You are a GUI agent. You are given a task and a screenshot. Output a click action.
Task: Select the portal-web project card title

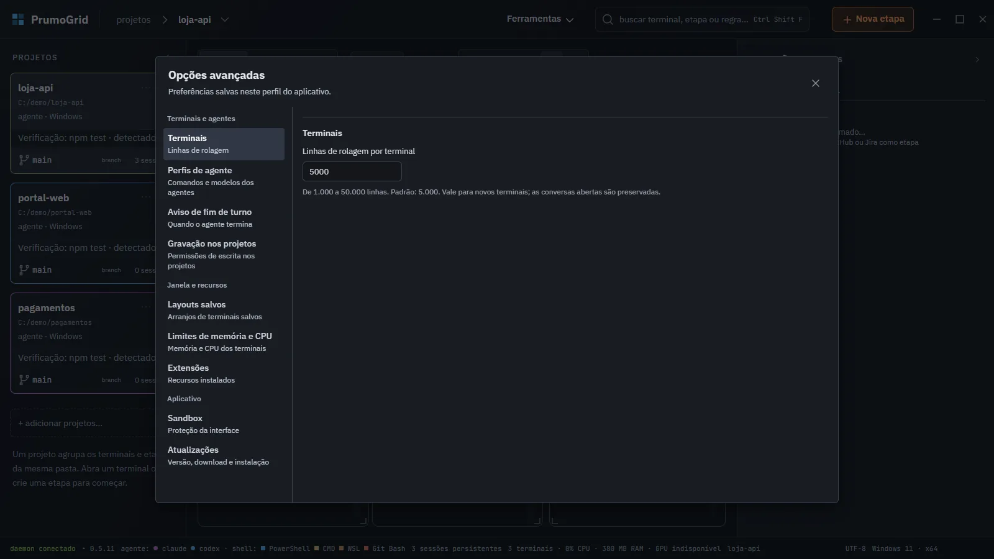43,198
